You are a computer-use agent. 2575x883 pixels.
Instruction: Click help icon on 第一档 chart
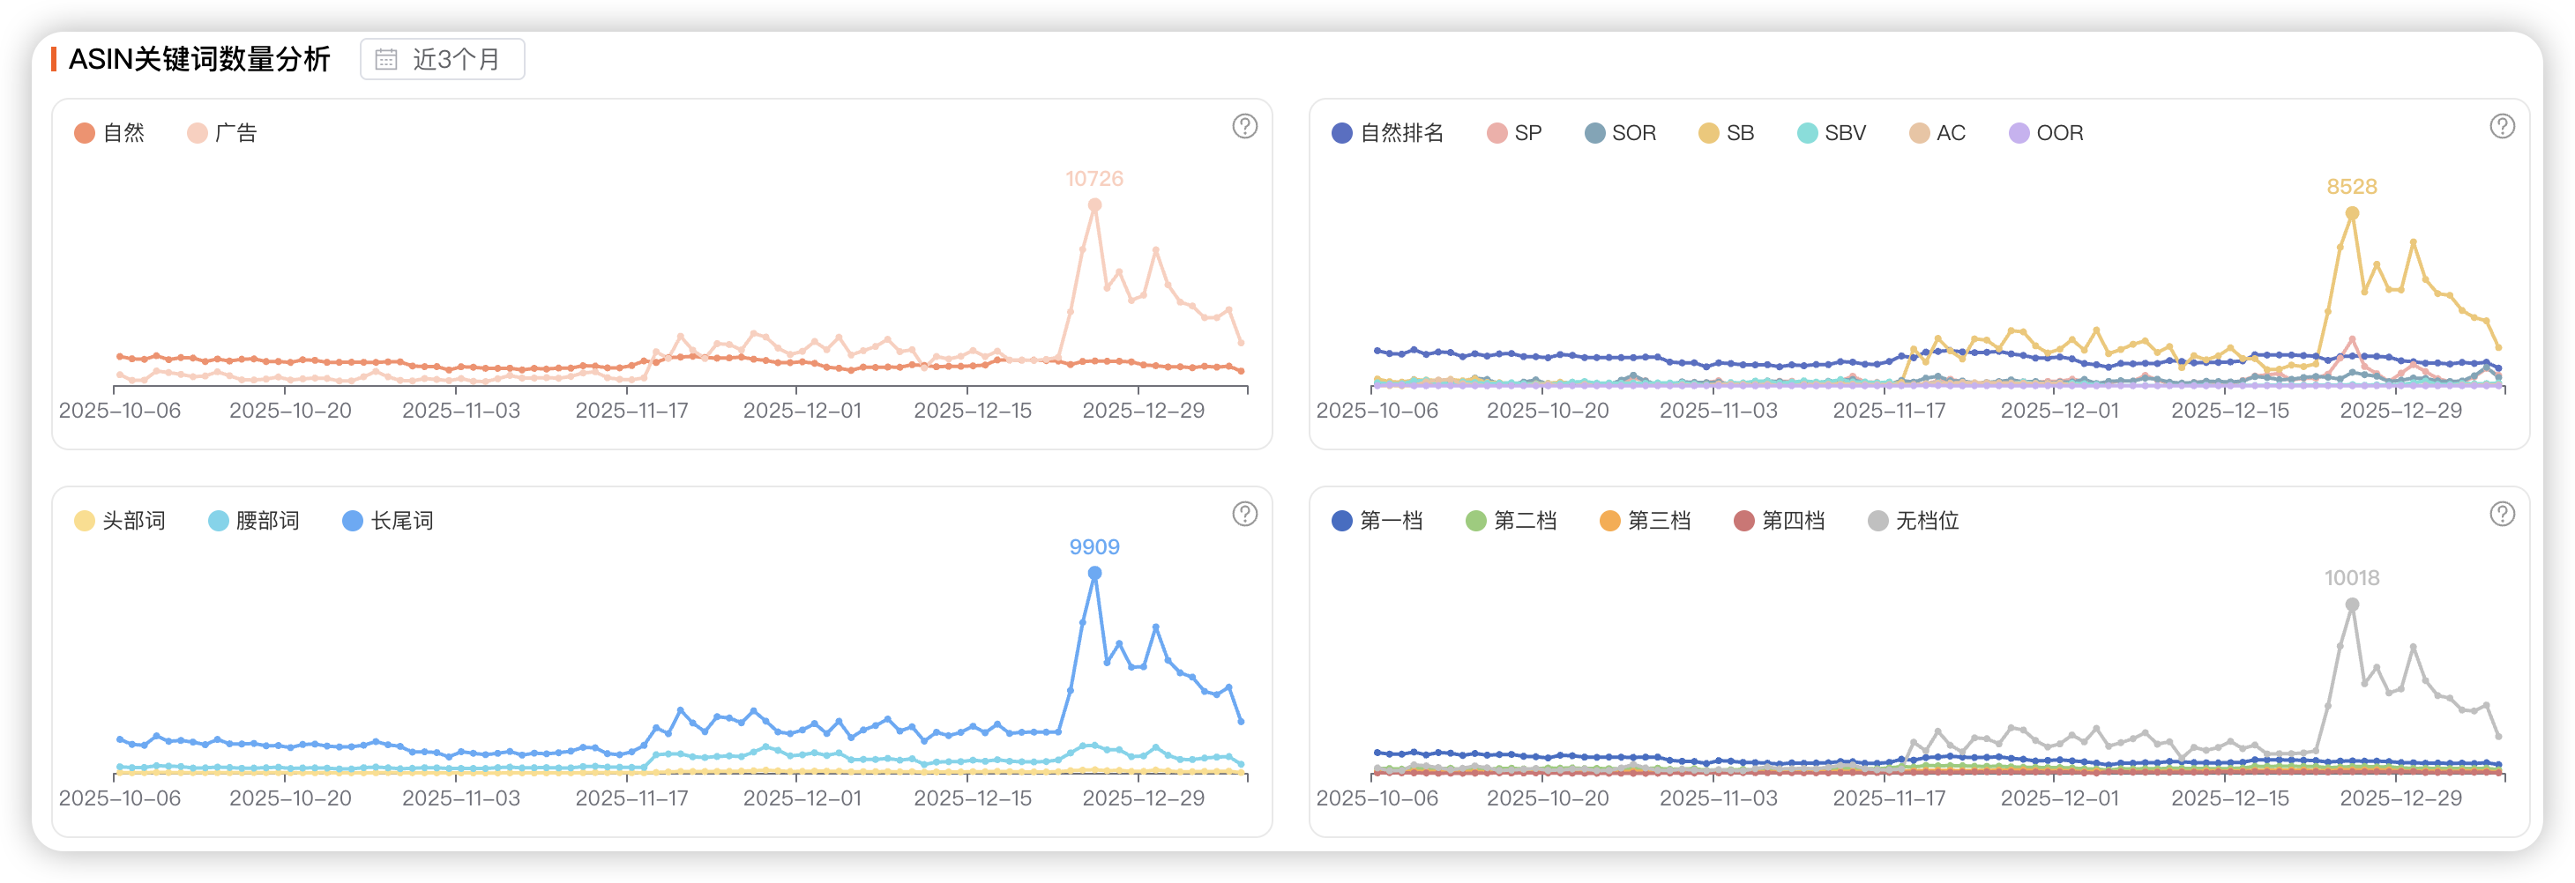[x=2501, y=515]
